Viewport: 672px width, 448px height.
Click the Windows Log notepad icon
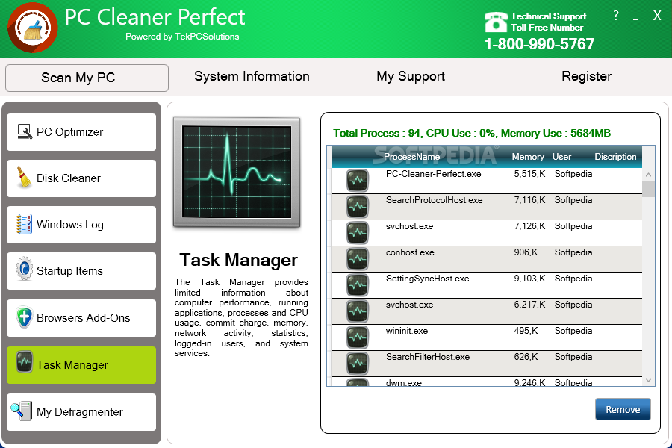click(24, 224)
